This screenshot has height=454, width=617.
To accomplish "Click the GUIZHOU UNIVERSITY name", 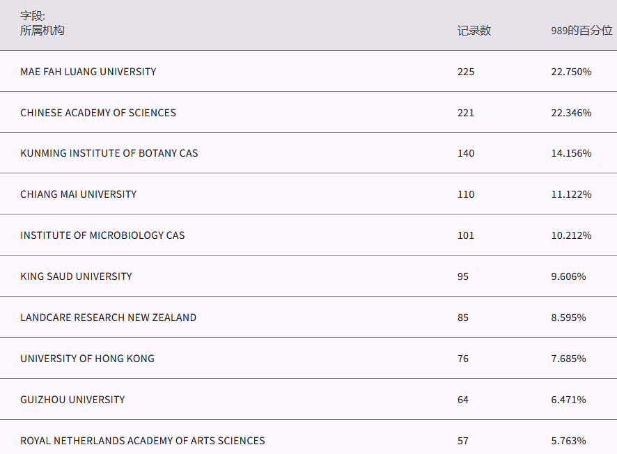I will click(x=72, y=400).
